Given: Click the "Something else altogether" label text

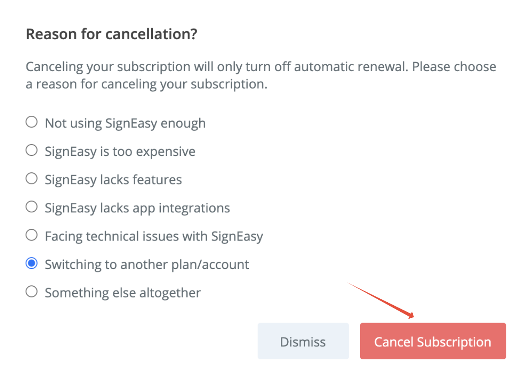Looking at the screenshot, I should 123,293.
